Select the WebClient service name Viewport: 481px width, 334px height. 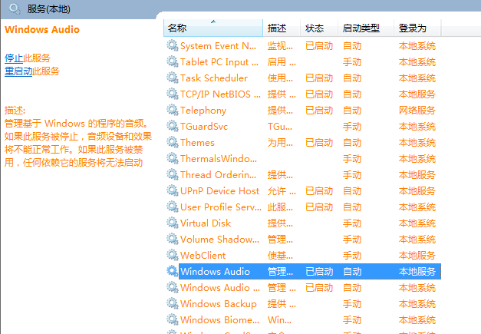pos(203,256)
